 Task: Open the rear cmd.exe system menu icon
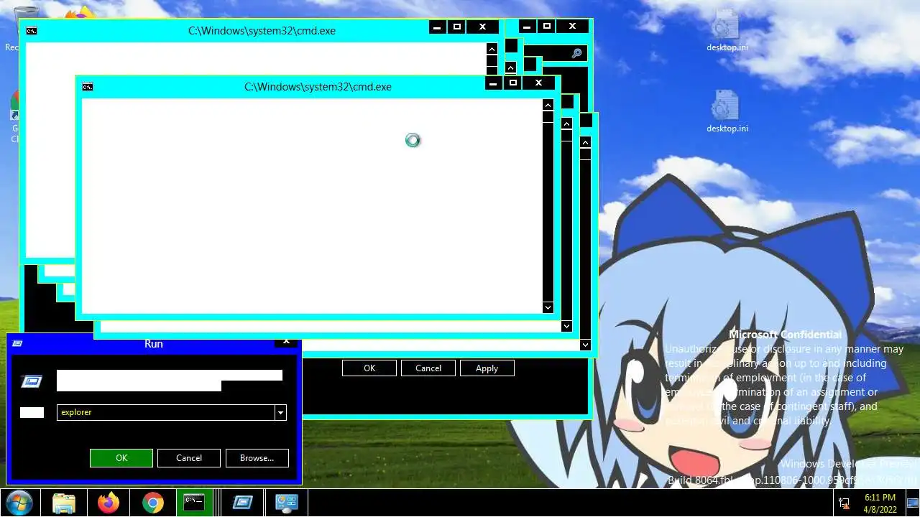click(32, 31)
